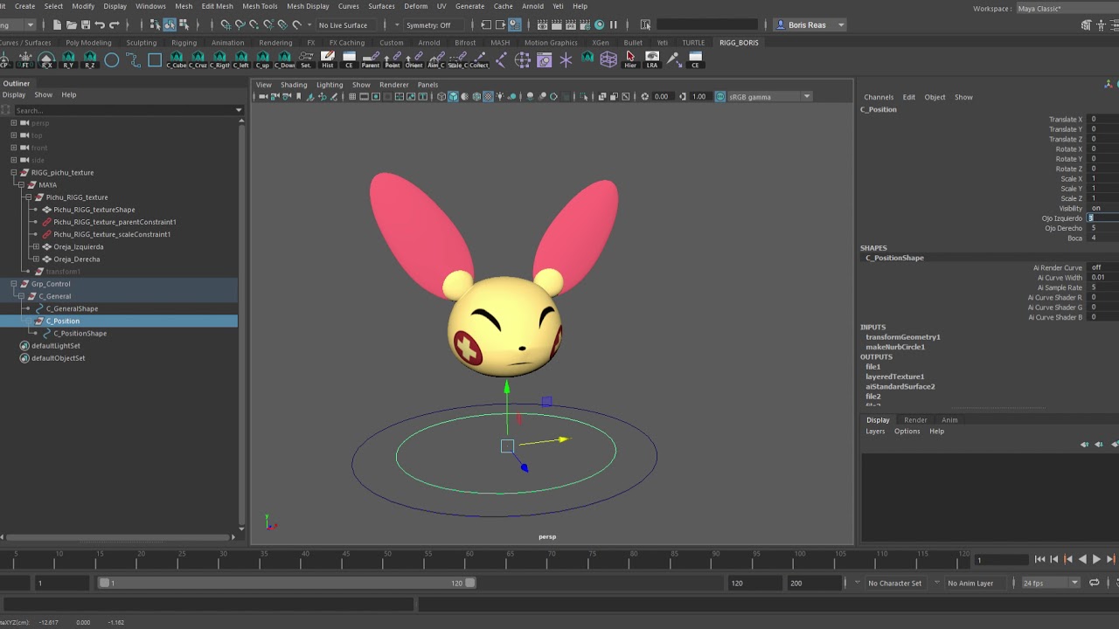Click the Orient constraint shelf icon

(x=414, y=59)
